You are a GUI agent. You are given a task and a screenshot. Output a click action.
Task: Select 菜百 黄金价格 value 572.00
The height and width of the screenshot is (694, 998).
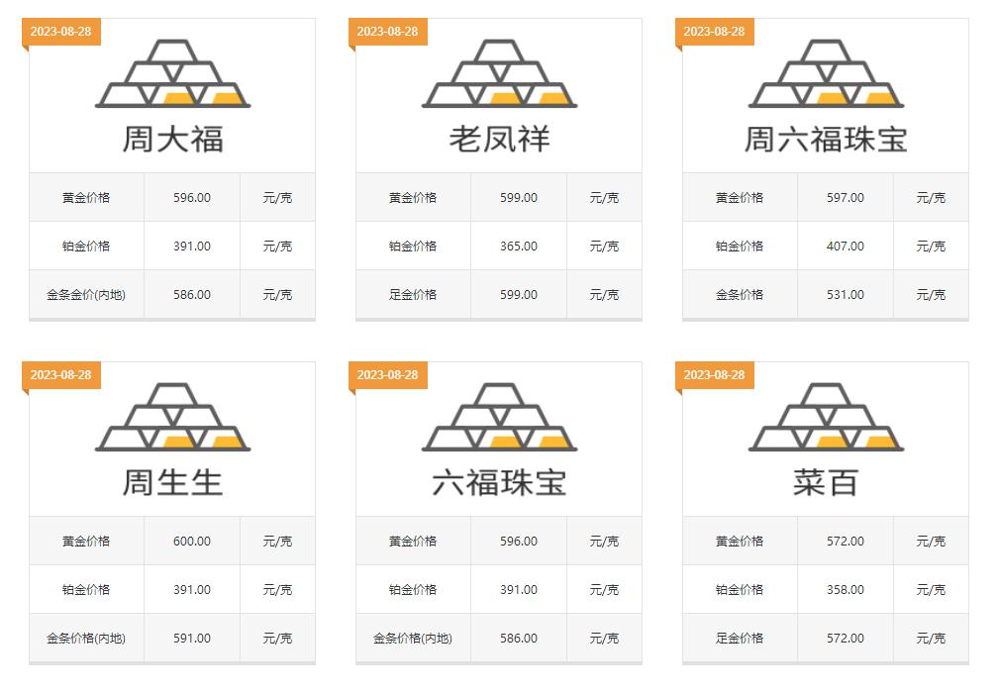(x=846, y=542)
